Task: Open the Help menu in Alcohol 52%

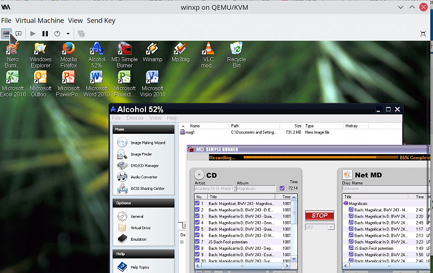Action: pyautogui.click(x=172, y=118)
